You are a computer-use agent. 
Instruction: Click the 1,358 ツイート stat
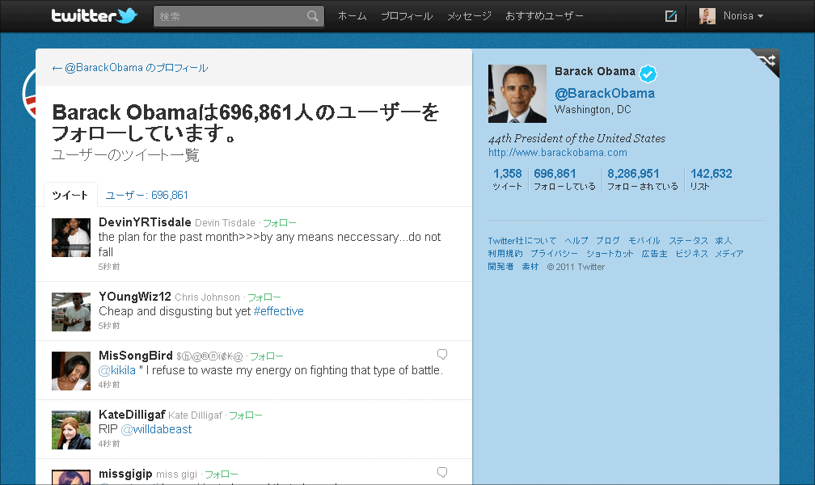pos(507,179)
